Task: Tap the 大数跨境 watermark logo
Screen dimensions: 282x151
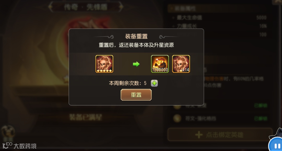Action: tap(19, 146)
